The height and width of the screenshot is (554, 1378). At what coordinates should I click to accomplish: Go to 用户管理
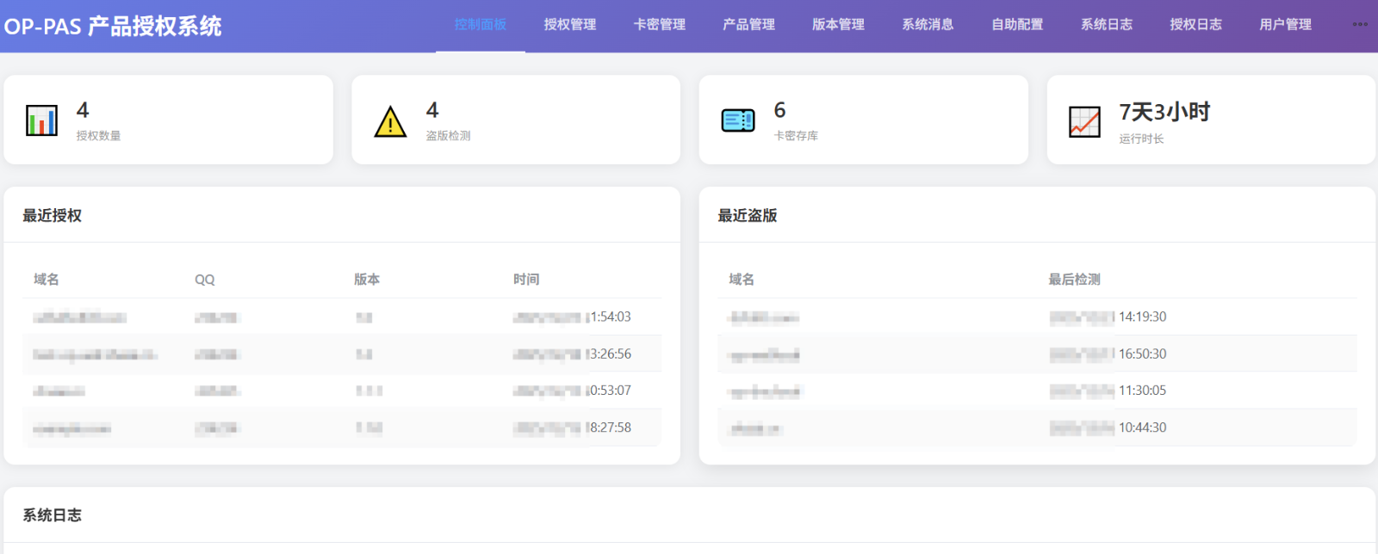(1286, 25)
